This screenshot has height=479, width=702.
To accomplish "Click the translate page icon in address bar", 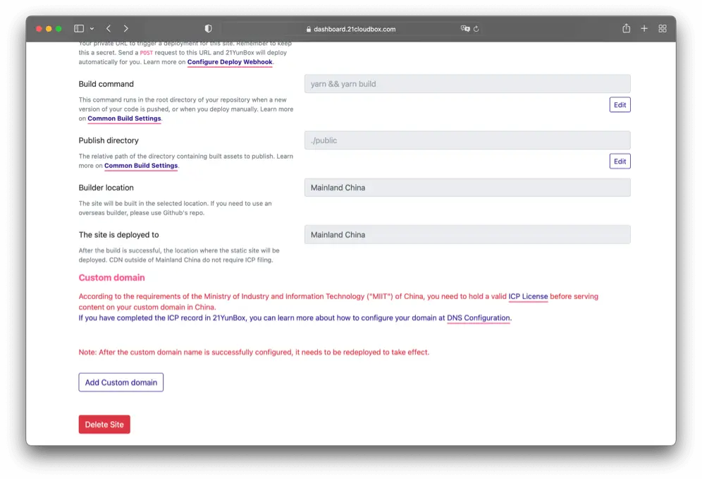I will pos(464,29).
